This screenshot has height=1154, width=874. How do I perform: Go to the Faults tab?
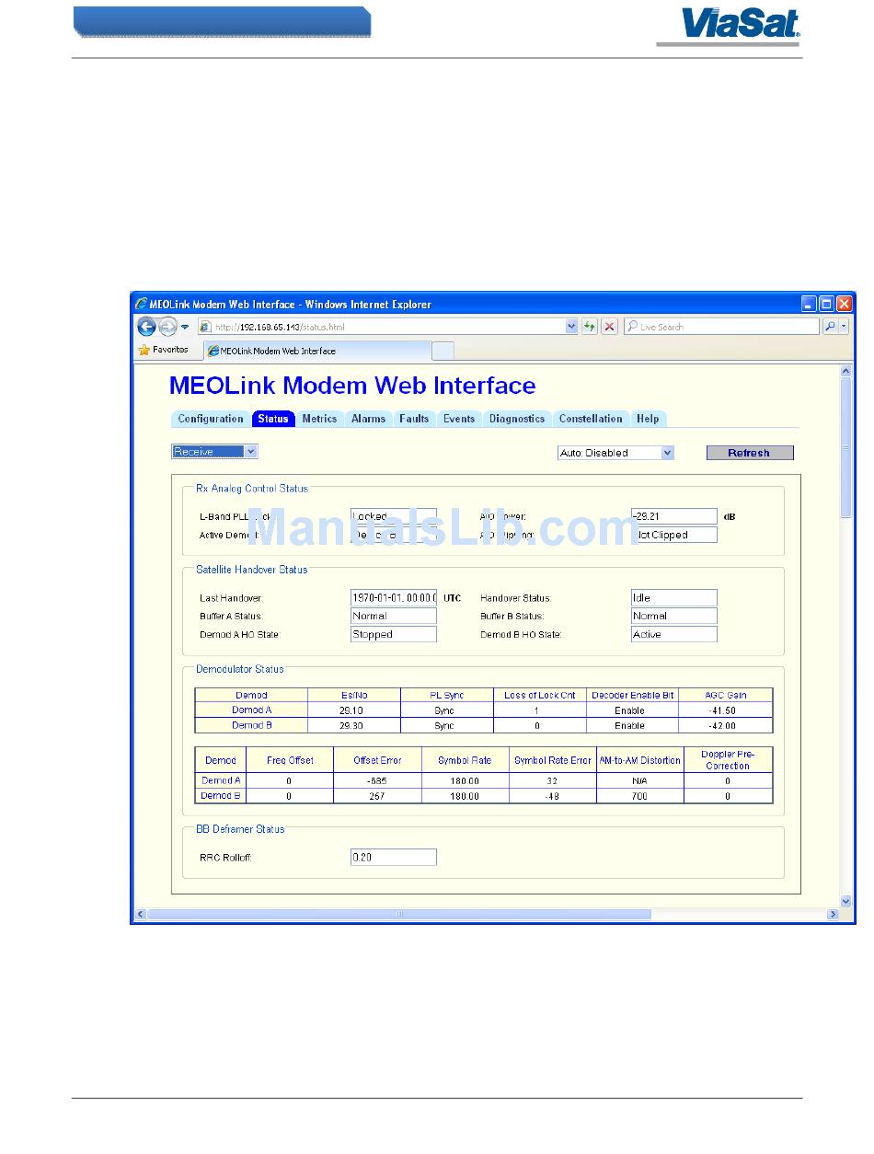tap(414, 419)
